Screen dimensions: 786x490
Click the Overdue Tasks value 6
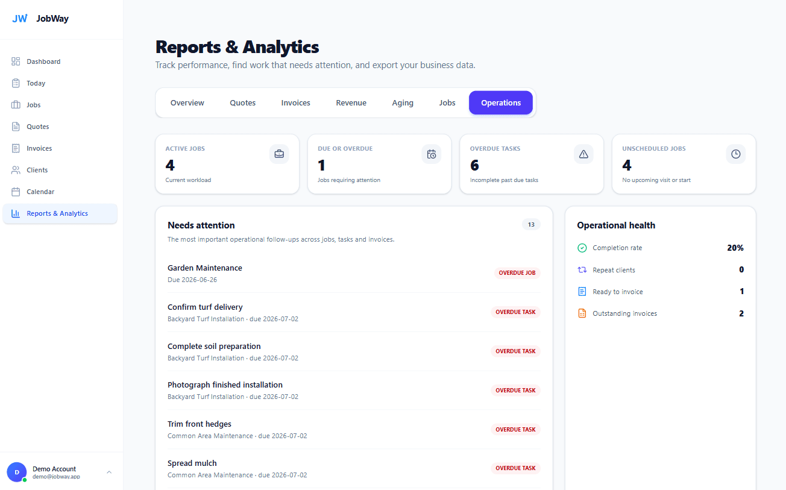pyautogui.click(x=474, y=165)
